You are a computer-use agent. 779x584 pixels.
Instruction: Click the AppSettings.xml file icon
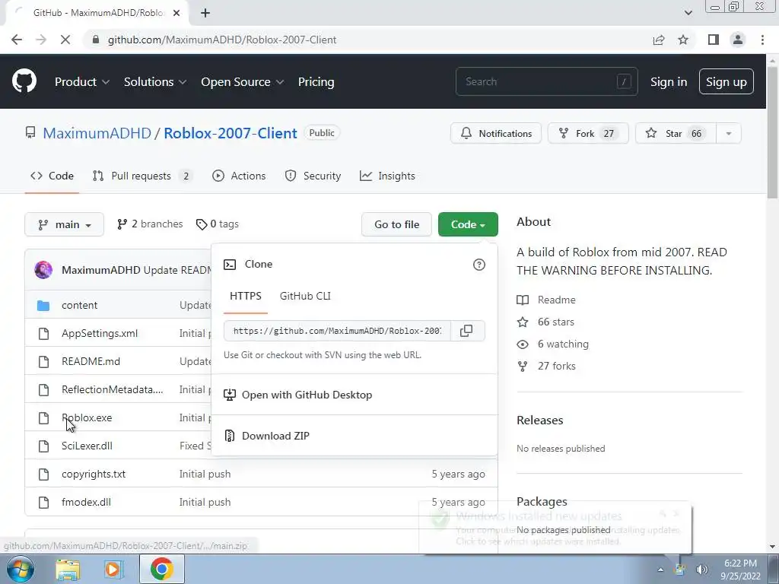43,334
